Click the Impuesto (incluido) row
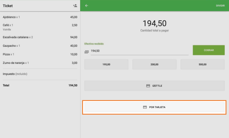This screenshot has height=138, width=229. point(40,74)
